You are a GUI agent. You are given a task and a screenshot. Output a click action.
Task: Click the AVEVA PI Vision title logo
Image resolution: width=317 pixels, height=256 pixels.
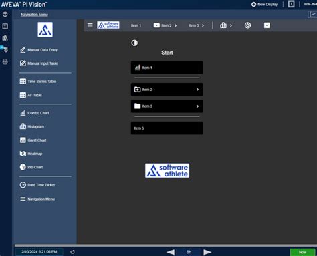tap(24, 5)
